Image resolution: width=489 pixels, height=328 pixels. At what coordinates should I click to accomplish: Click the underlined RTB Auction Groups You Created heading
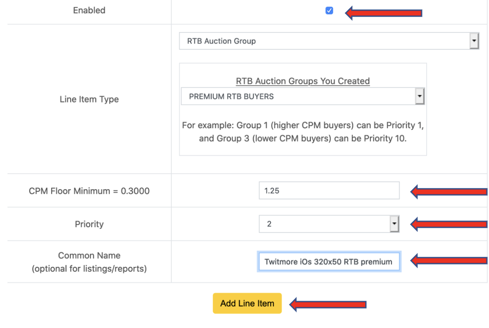(303, 81)
